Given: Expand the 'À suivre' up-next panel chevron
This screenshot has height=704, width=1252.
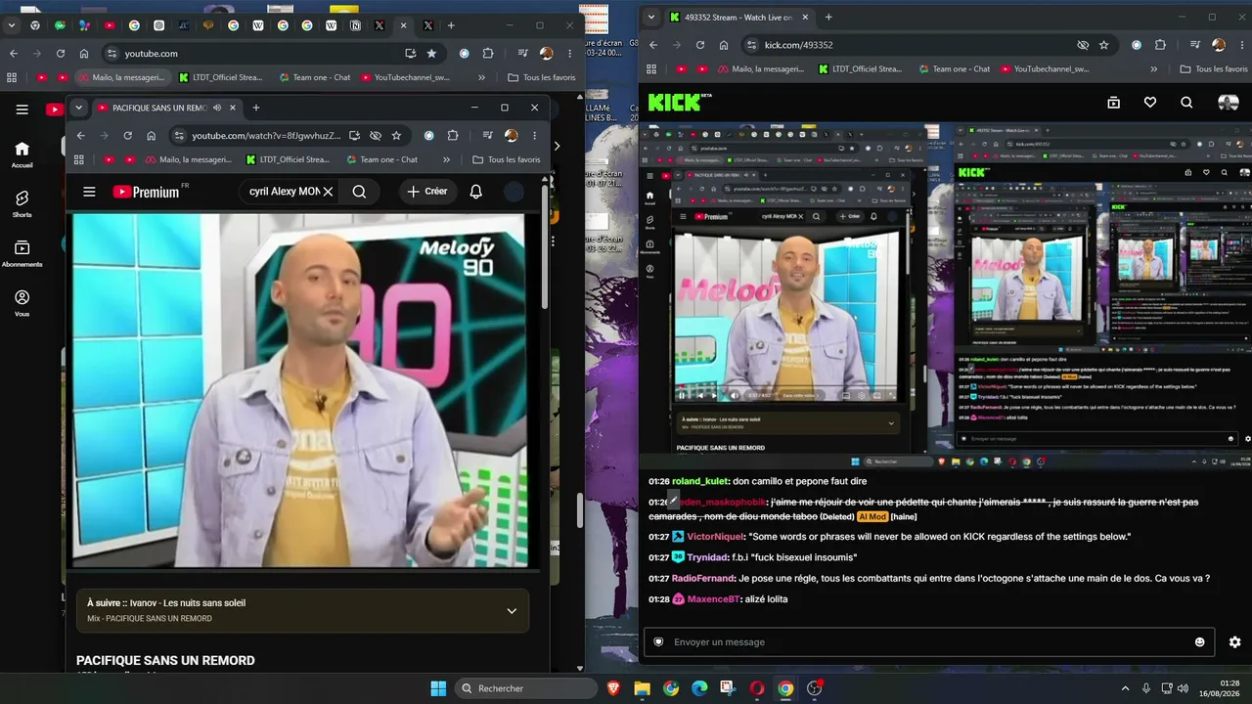Looking at the screenshot, I should [511, 611].
